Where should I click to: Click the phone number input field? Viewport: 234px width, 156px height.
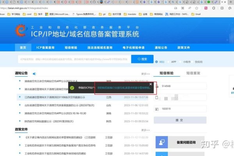pos(180,97)
